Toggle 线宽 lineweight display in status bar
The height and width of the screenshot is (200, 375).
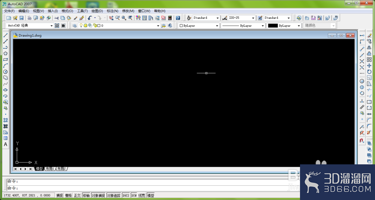pos(142,195)
